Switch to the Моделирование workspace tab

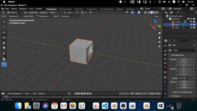[x=65, y=9]
